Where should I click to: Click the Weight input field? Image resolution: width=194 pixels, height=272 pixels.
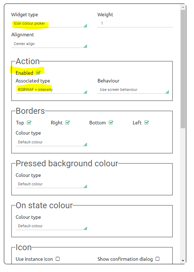135,23
